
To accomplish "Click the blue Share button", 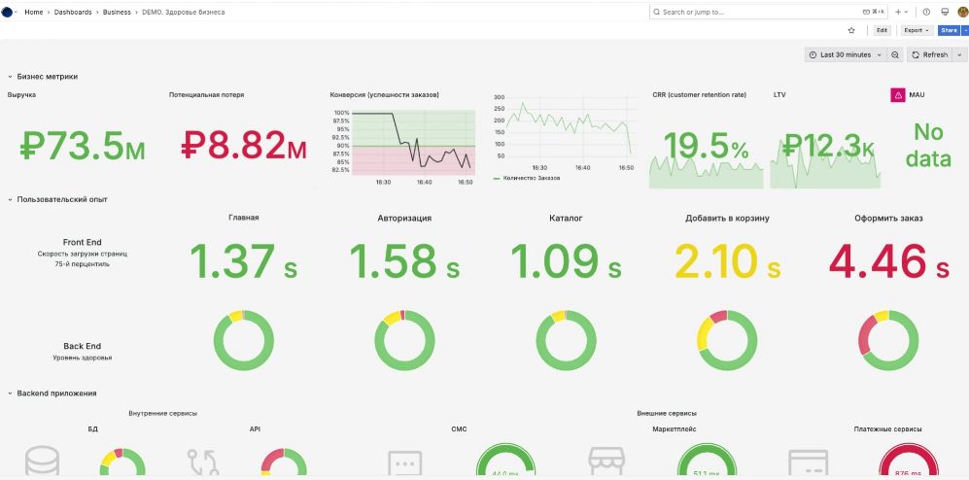I will click(x=948, y=30).
